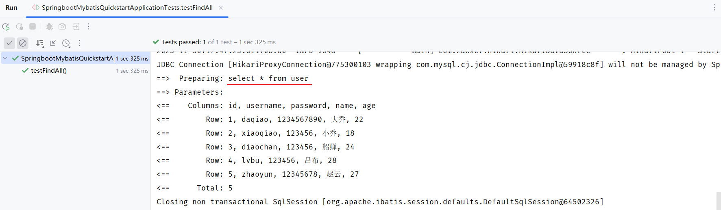Toggle Show Ignored tests filter

[x=23, y=43]
